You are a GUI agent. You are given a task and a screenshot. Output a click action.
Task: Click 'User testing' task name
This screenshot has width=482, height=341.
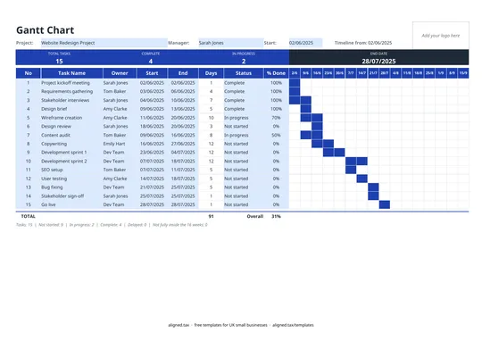(x=54, y=179)
